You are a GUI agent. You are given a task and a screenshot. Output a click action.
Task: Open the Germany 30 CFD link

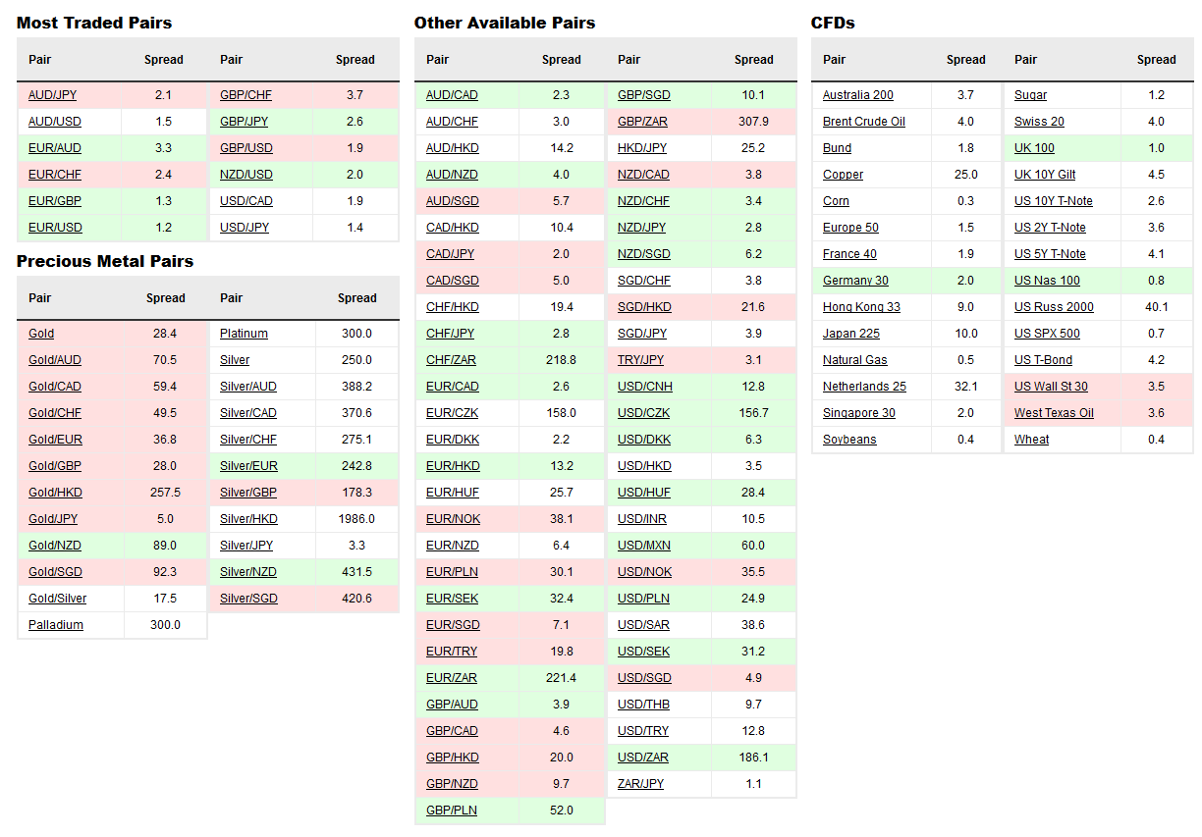click(855, 281)
